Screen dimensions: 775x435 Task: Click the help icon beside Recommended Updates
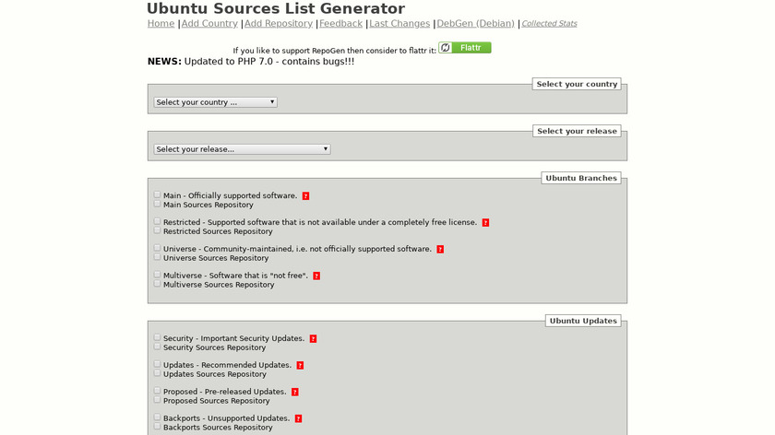[x=300, y=366]
